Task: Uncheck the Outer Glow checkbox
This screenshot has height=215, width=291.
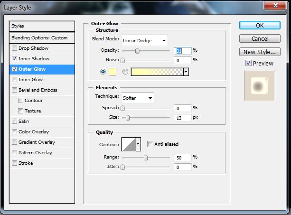Action: pyautogui.click(x=14, y=69)
